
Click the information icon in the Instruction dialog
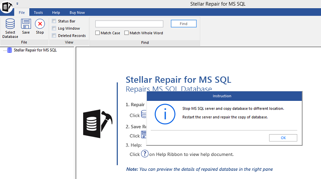pos(165,114)
